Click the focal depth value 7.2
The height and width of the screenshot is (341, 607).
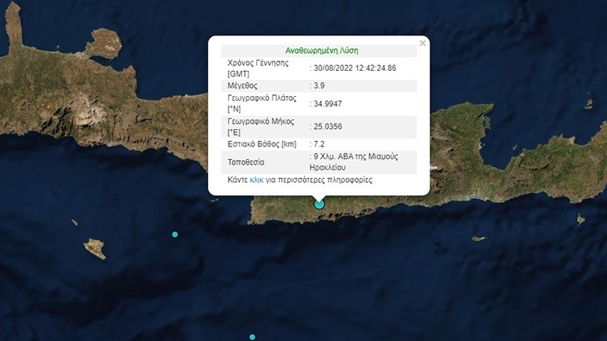click(319, 144)
